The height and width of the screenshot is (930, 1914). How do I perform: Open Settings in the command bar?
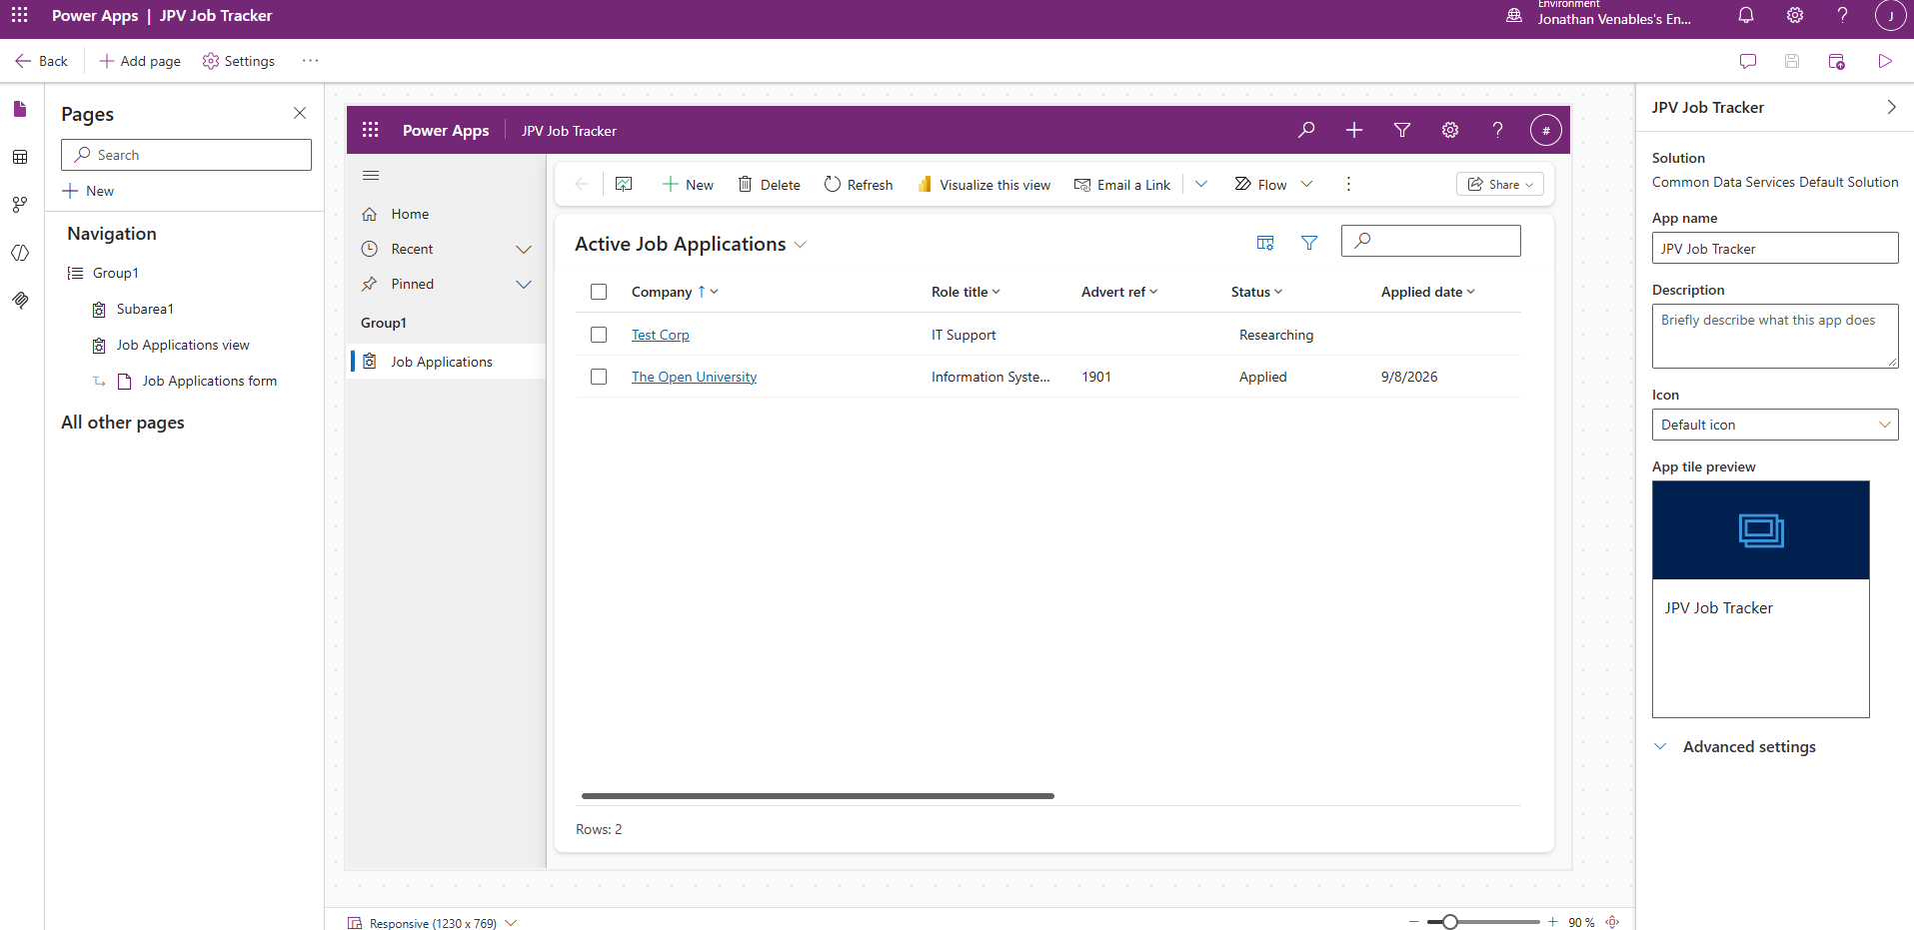pos(238,61)
